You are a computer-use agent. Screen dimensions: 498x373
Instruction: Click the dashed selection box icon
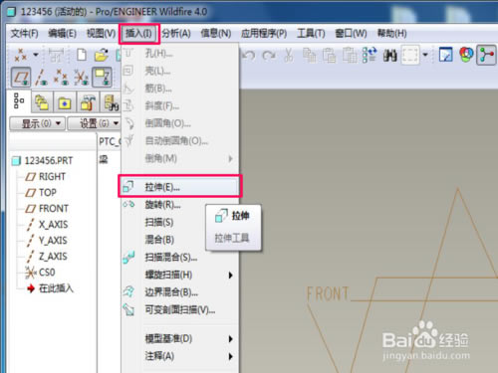[410, 55]
